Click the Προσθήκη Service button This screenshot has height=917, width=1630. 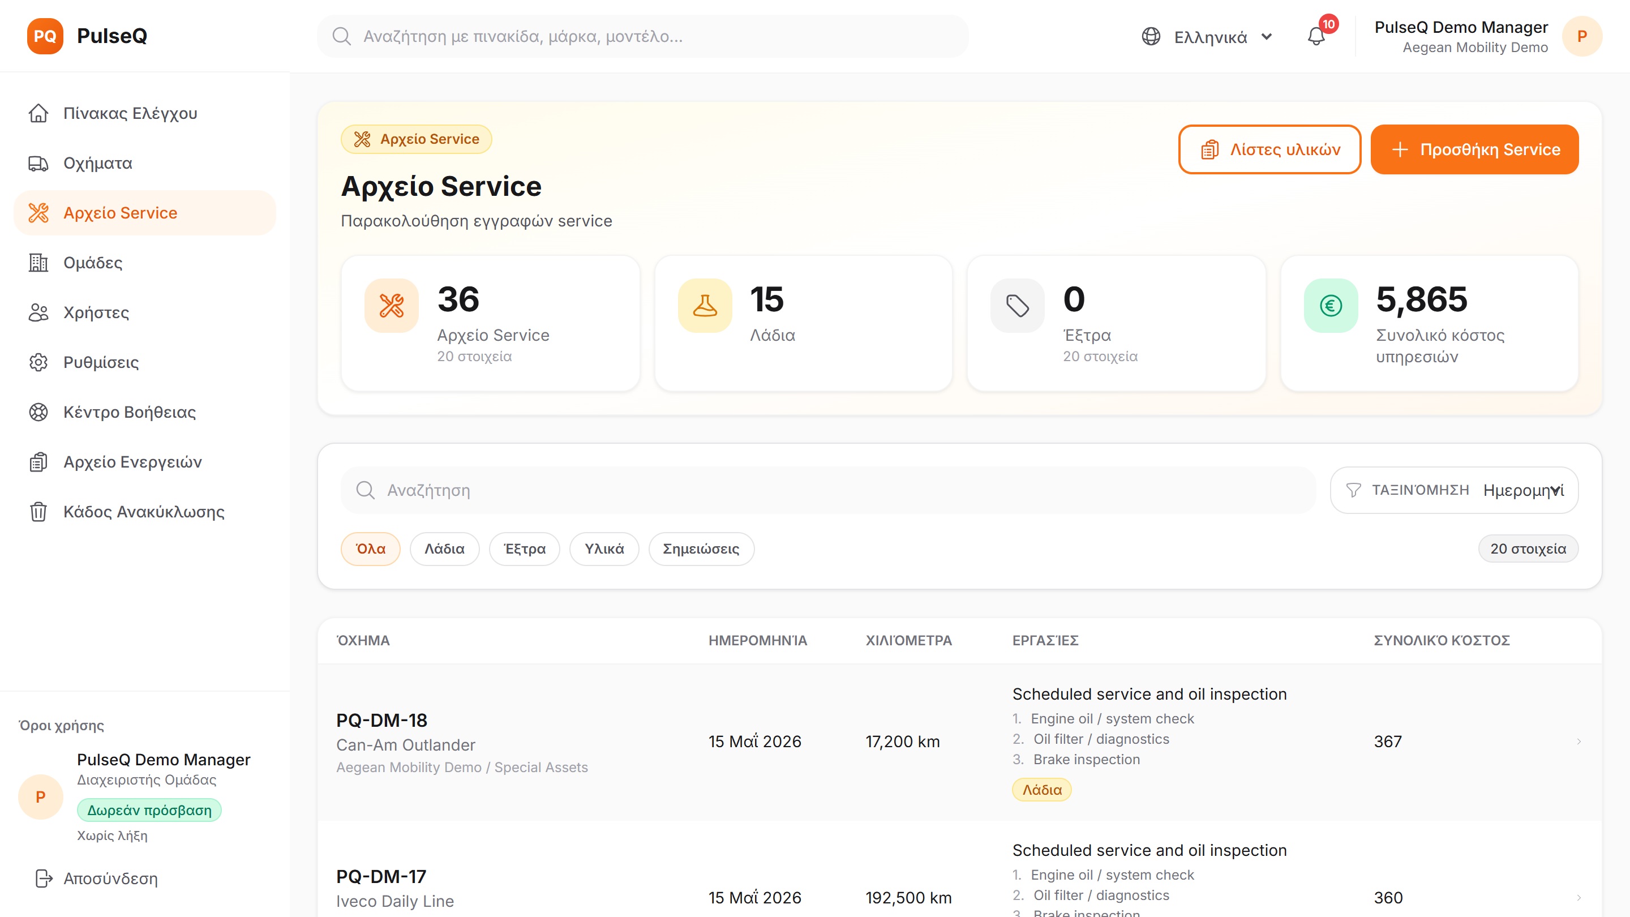point(1474,149)
